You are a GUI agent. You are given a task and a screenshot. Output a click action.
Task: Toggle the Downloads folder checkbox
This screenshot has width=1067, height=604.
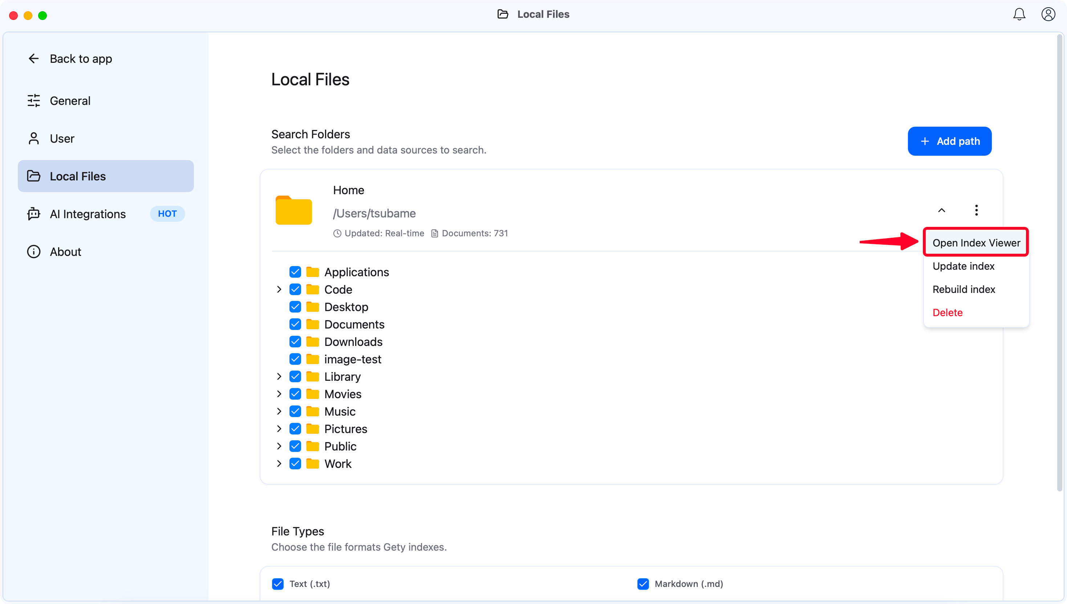[295, 342]
